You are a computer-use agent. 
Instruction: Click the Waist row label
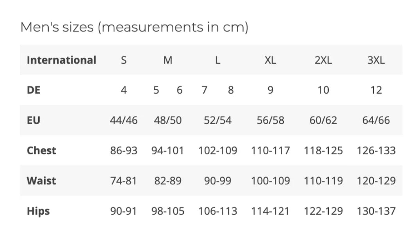41,181
